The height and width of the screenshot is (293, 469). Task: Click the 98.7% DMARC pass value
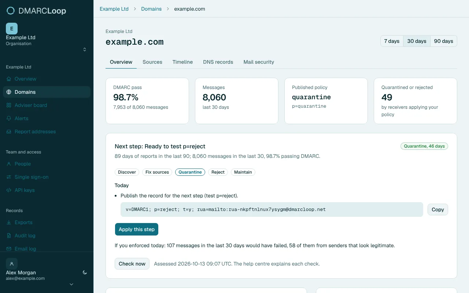tap(126, 97)
